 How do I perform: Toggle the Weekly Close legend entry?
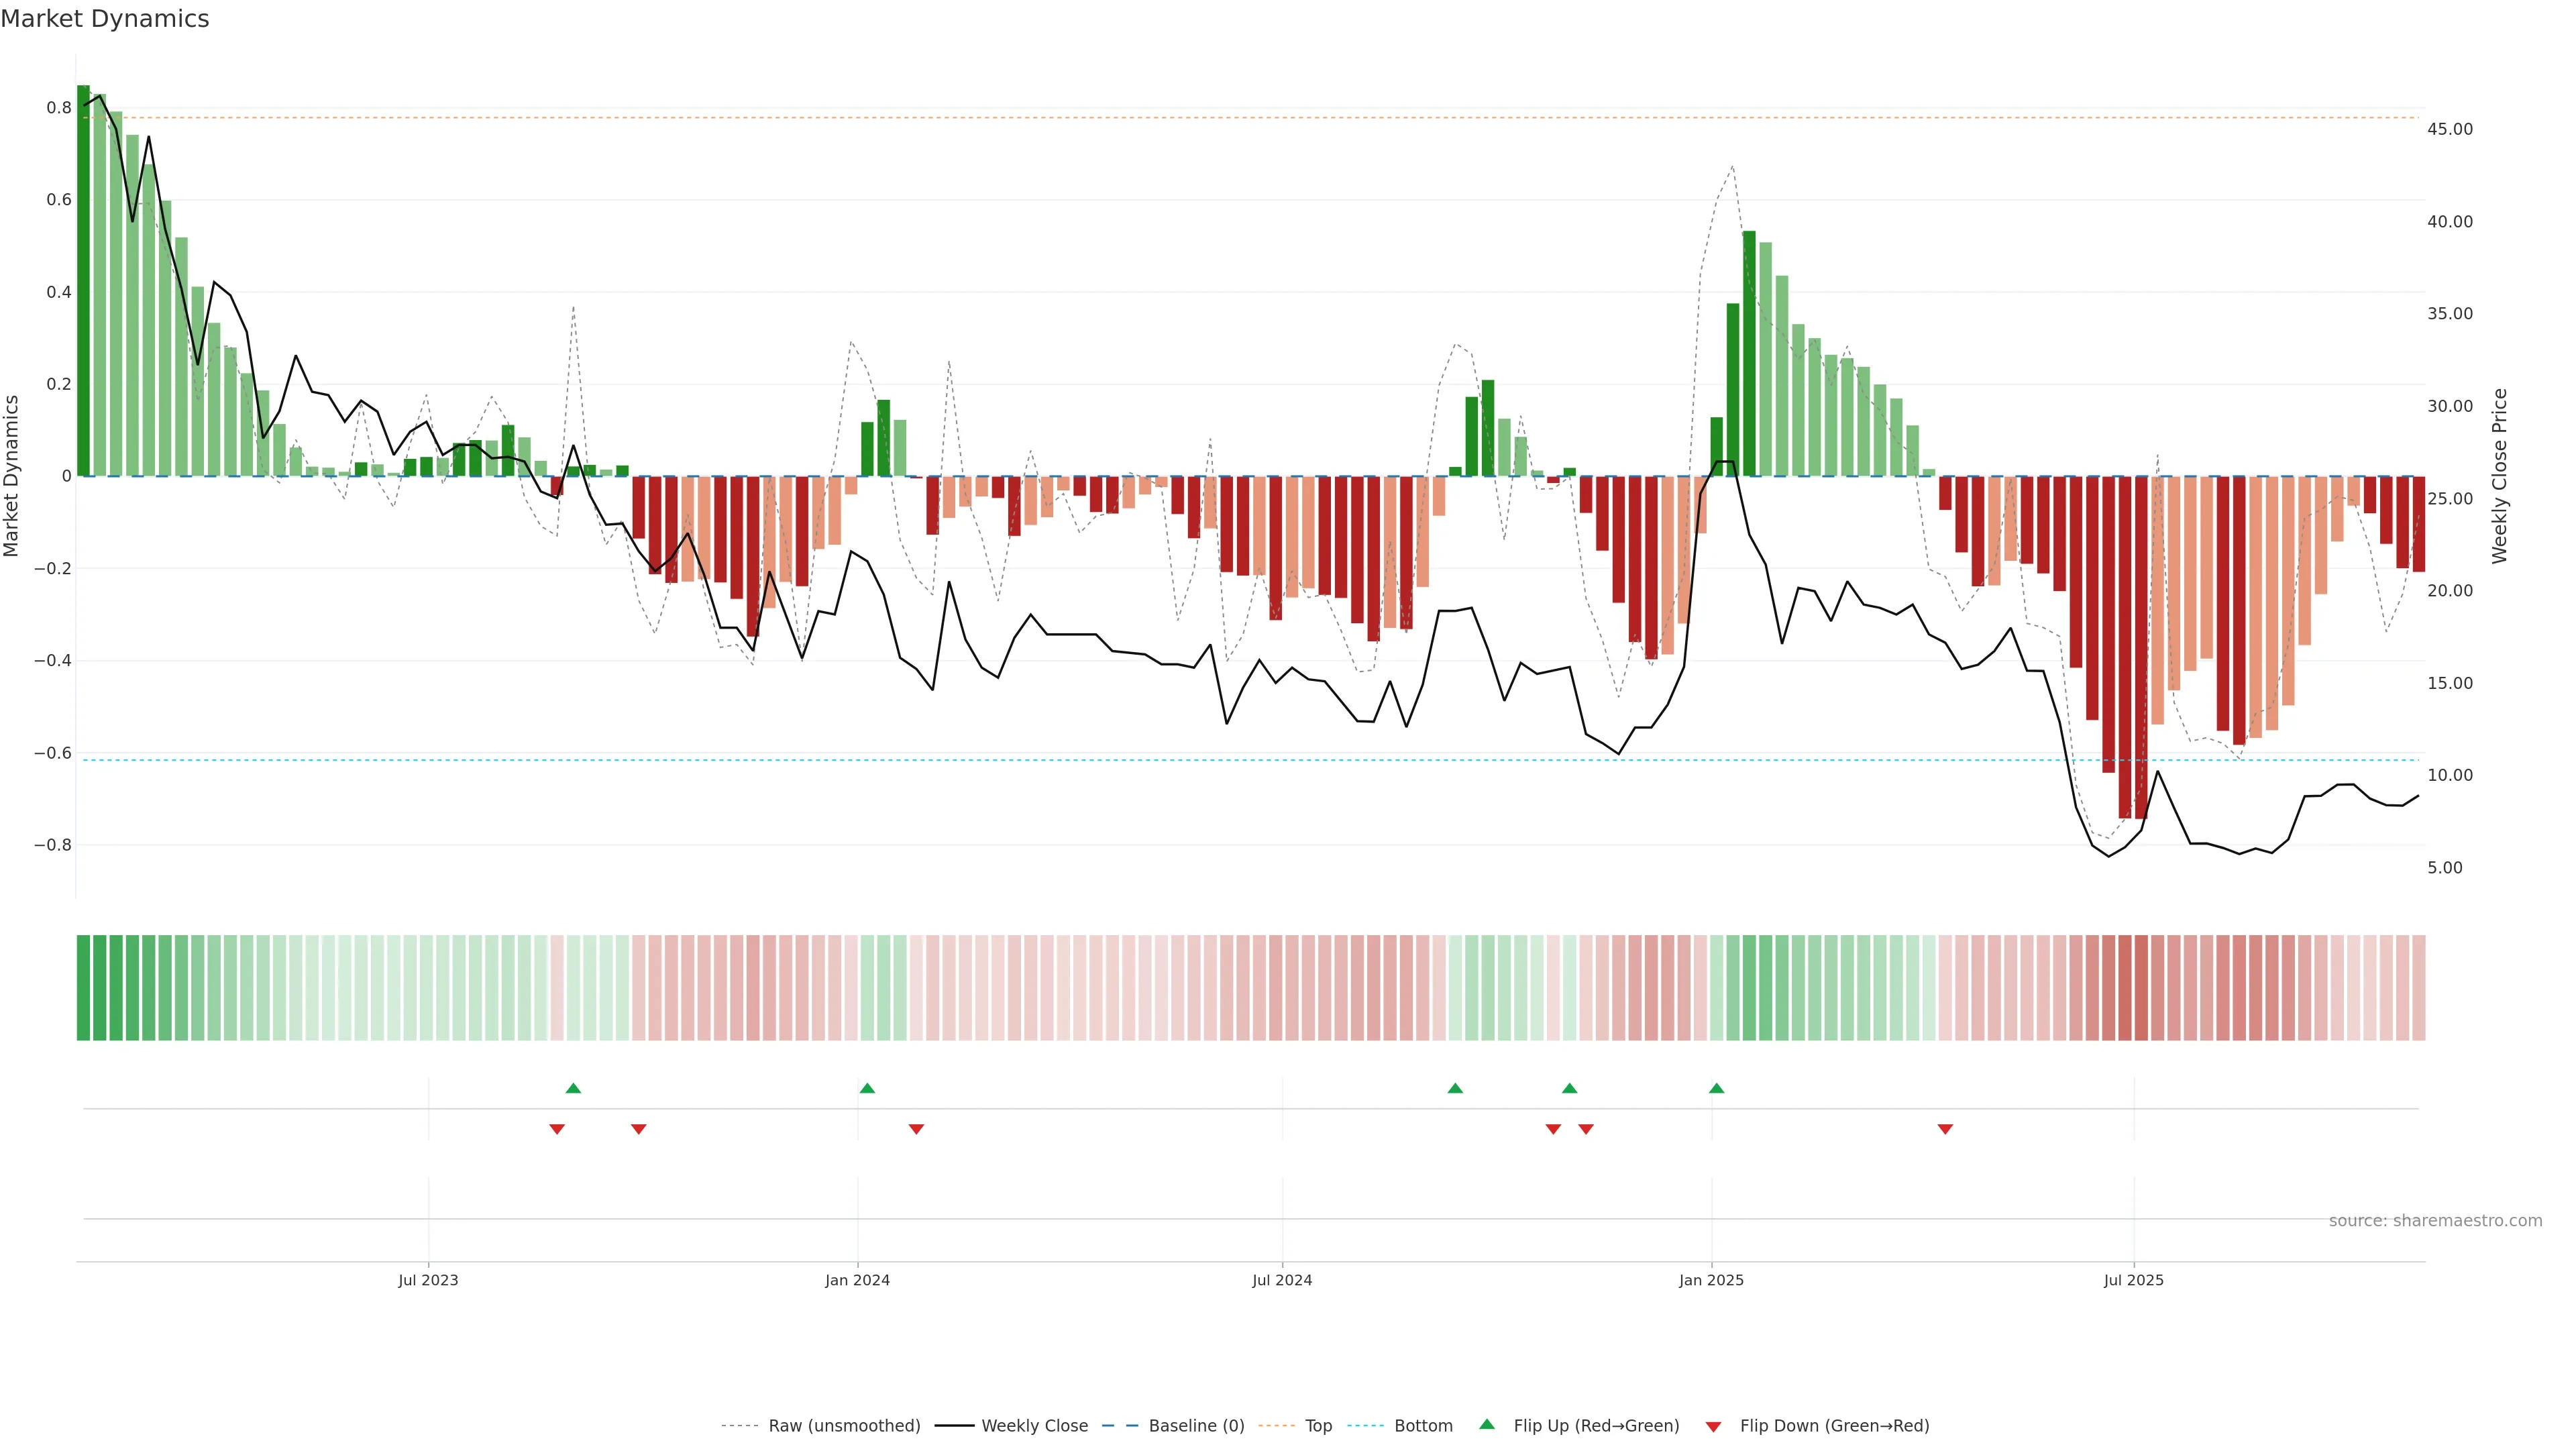1034,1426
